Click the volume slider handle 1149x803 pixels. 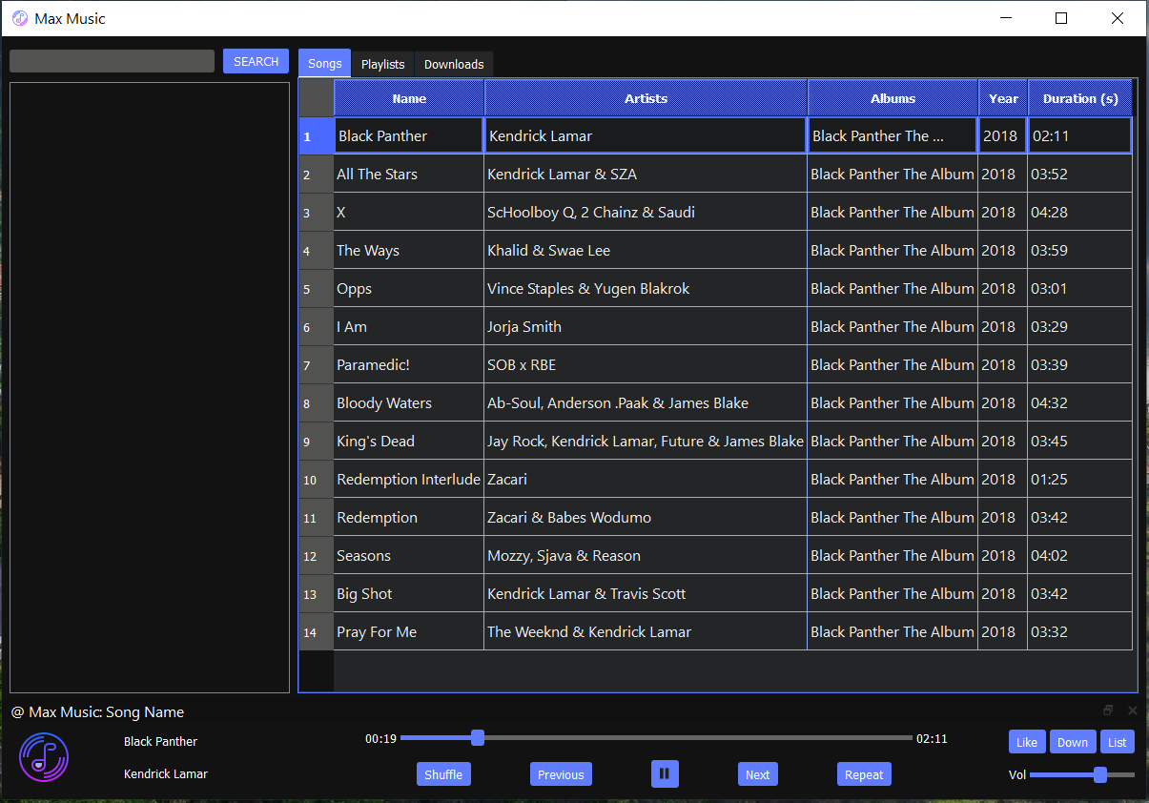tap(1100, 774)
